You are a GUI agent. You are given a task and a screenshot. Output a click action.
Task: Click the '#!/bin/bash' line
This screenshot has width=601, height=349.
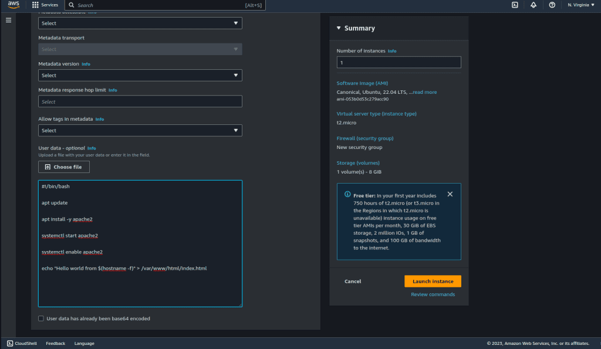click(56, 186)
